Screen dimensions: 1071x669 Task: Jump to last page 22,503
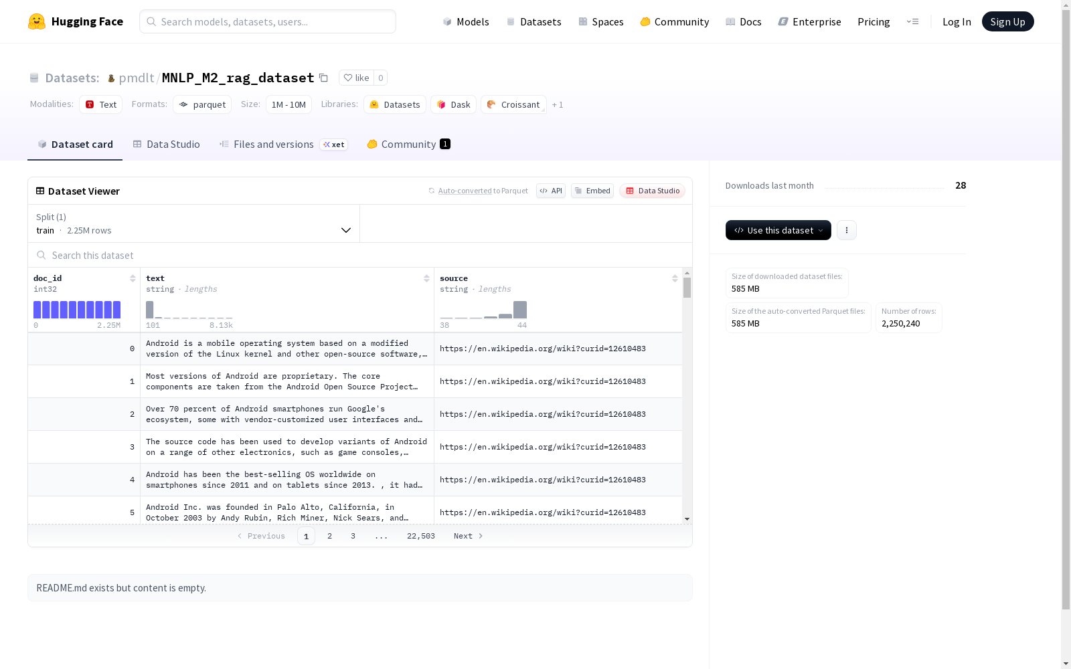tap(421, 536)
